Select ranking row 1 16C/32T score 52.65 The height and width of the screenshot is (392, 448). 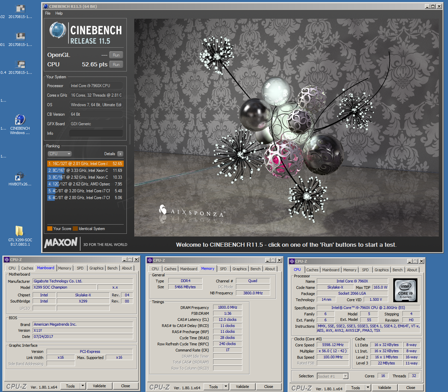(85, 164)
